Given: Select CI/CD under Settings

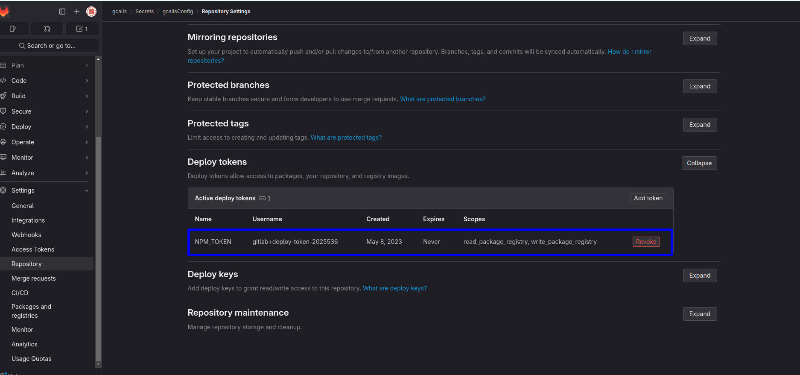Looking at the screenshot, I should pos(20,293).
